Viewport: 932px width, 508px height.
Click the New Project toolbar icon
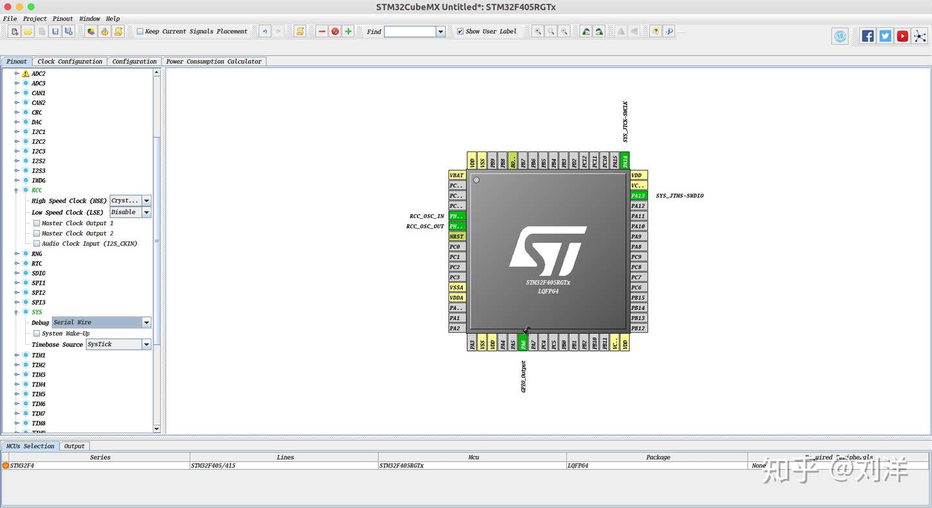coord(14,31)
